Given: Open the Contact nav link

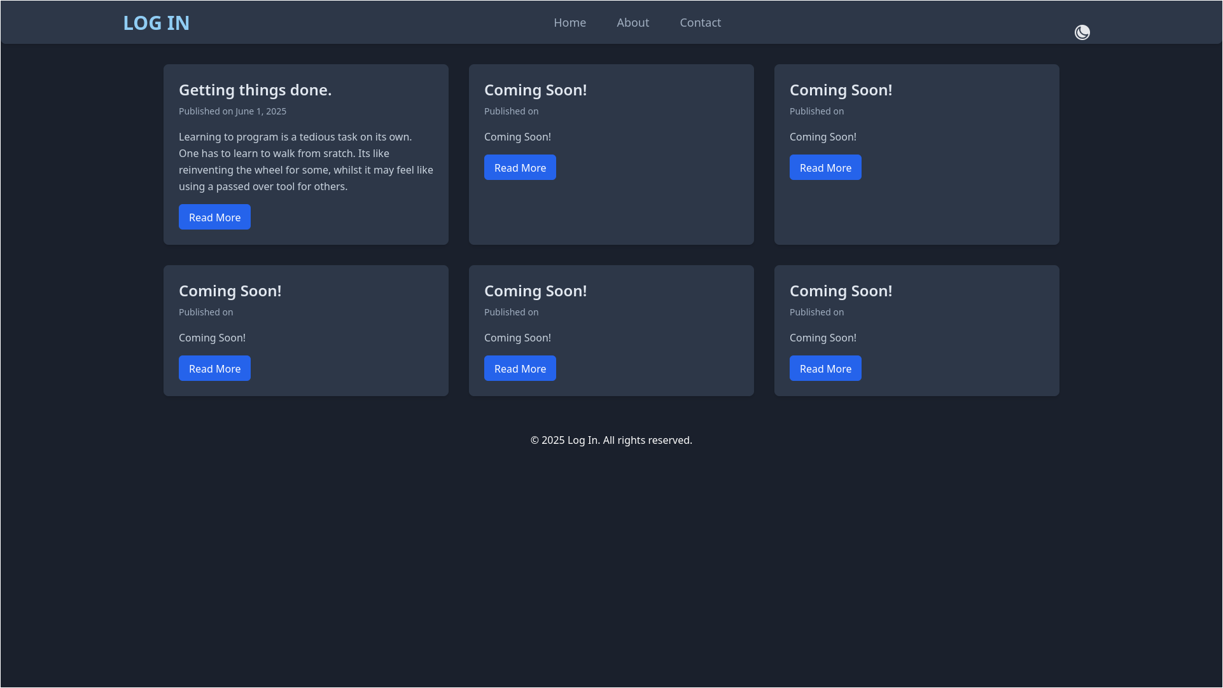Looking at the screenshot, I should pyautogui.click(x=700, y=23).
